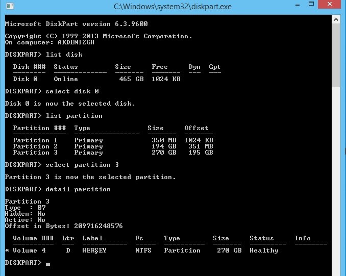Click the 'Hidden: No' line
This screenshot has width=346, height=276.
pos(25,214)
